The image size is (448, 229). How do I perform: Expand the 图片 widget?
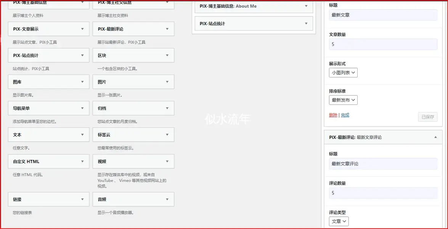coord(133,82)
